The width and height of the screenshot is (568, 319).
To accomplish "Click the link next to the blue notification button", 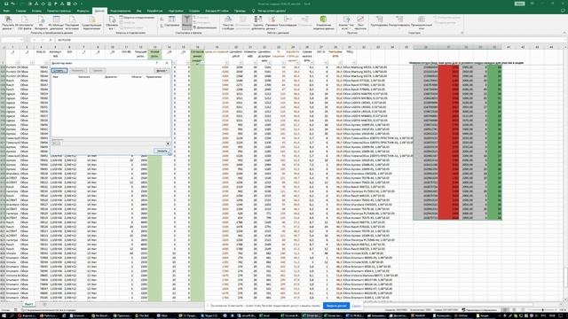I will [357, 306].
